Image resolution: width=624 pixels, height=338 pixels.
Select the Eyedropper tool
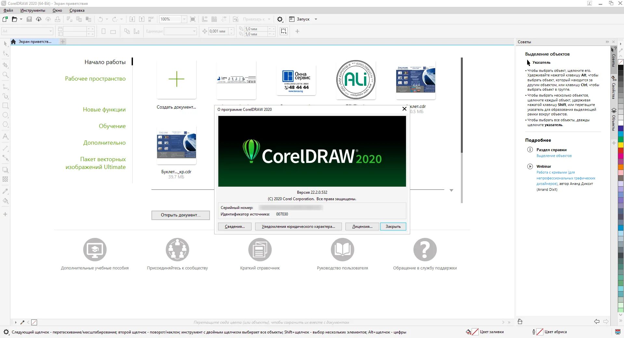pos(5,191)
